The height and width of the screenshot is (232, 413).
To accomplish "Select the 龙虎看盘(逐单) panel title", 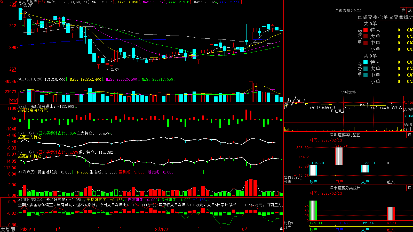I will 348,11.
